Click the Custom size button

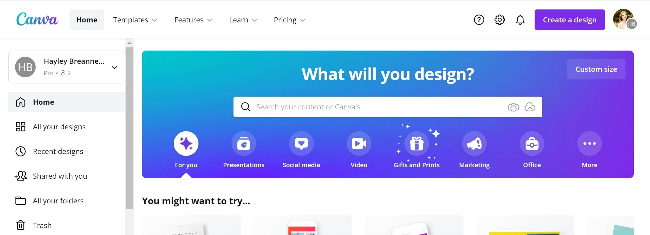coord(596,69)
